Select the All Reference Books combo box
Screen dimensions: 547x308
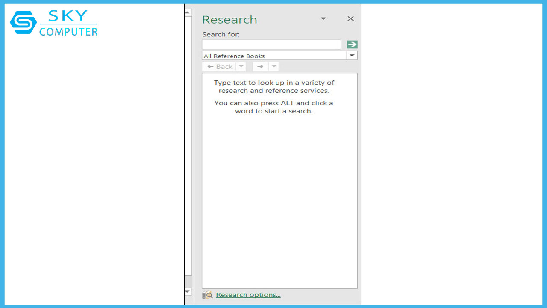pos(273,55)
